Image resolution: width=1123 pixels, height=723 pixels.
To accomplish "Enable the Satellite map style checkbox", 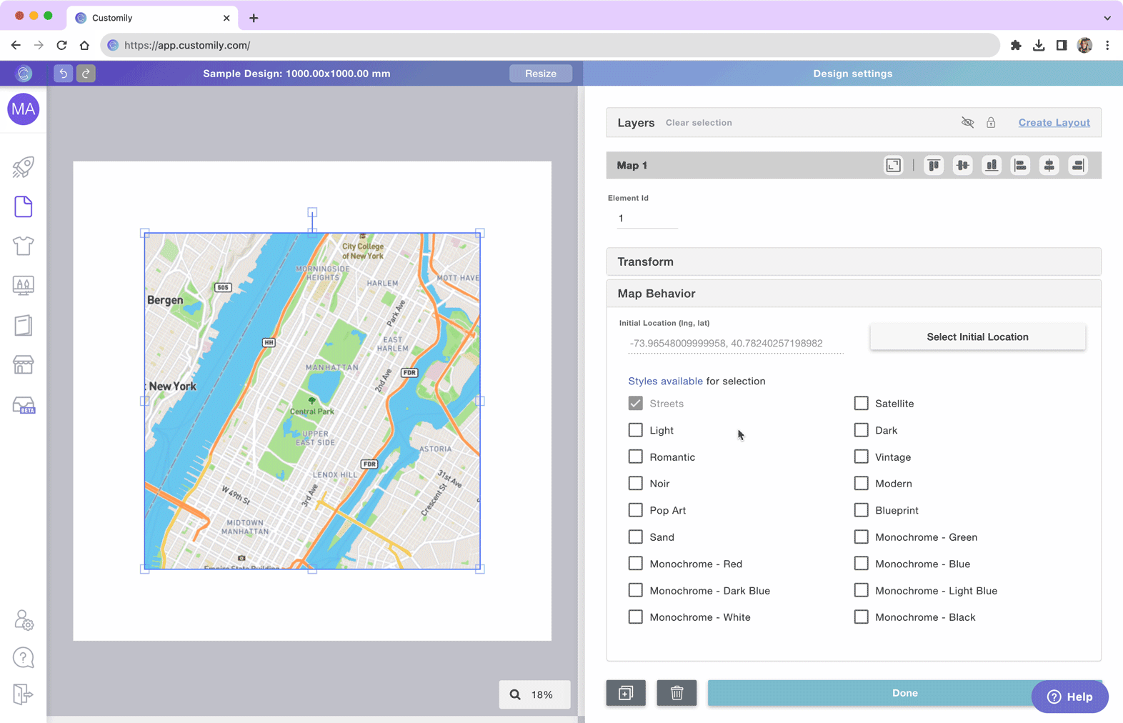I will [x=861, y=404].
